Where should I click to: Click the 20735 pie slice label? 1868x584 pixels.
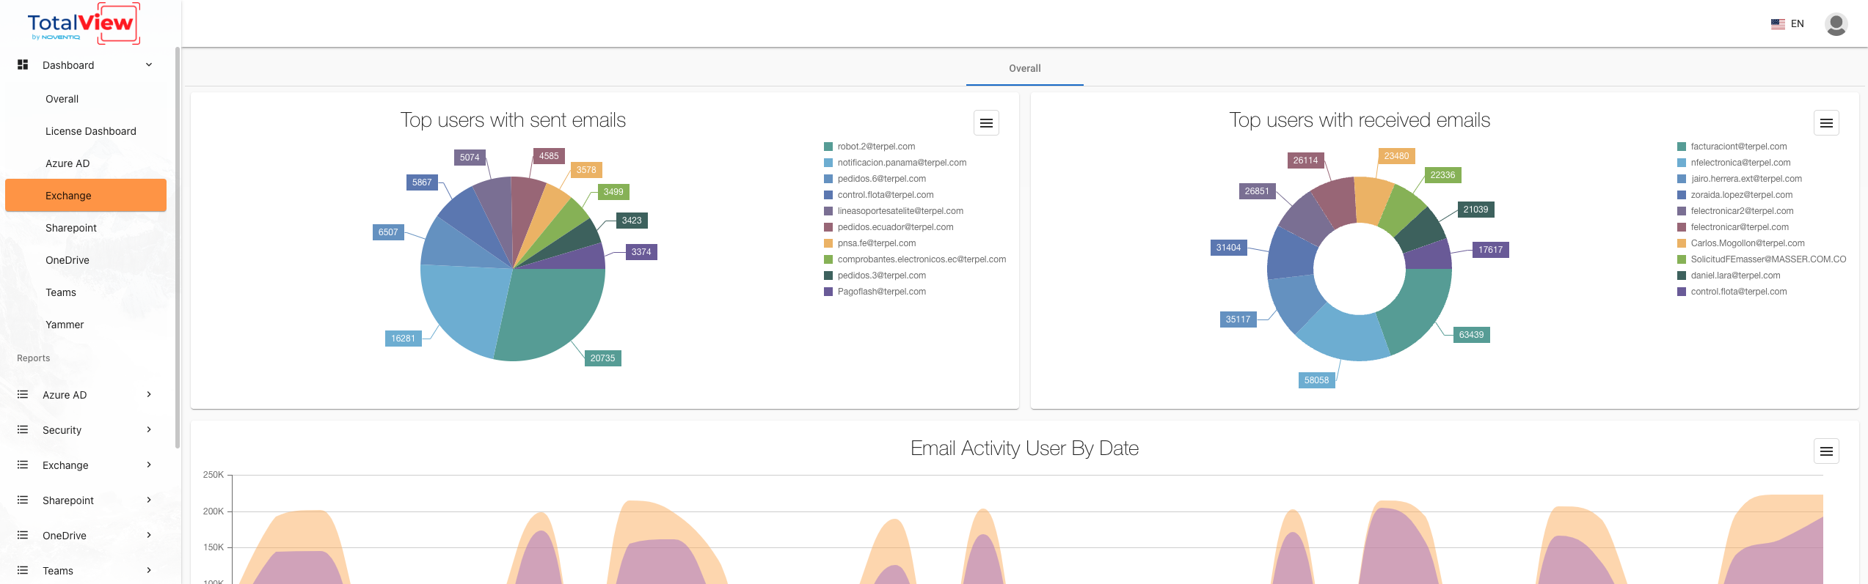(x=602, y=358)
